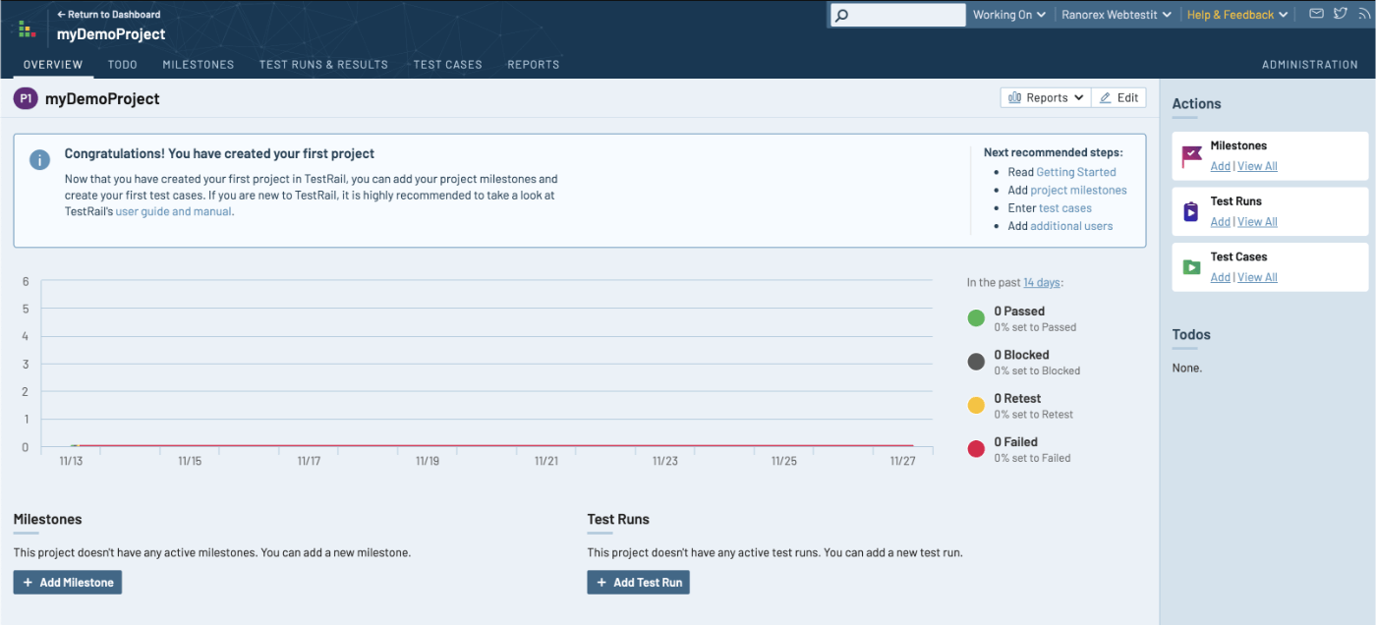The image size is (1376, 625).
Task: Click View All under Test Runs in Actions
Action: pyautogui.click(x=1257, y=222)
